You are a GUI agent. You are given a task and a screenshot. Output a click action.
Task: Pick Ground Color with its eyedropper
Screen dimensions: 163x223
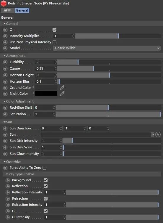pos(62,88)
